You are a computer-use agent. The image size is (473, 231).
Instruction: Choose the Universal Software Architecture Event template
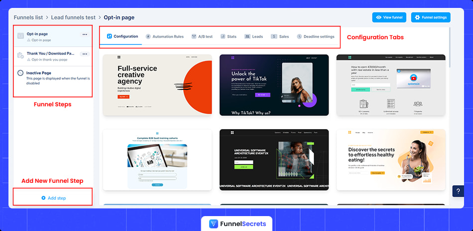pos(274,159)
